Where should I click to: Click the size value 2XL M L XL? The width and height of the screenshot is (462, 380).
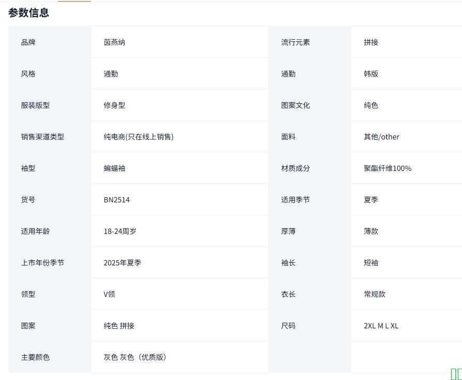(x=381, y=326)
